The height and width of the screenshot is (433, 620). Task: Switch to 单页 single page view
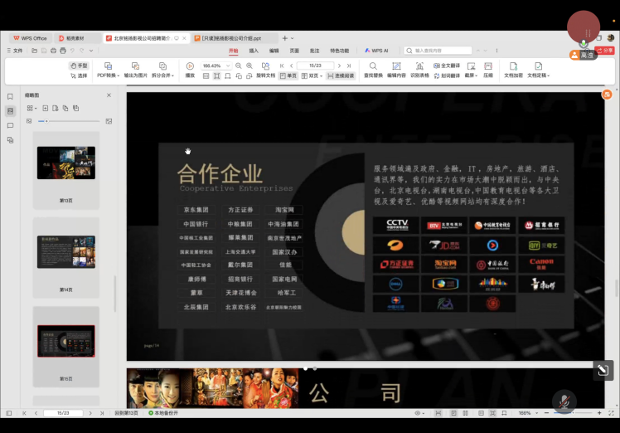[x=288, y=75]
